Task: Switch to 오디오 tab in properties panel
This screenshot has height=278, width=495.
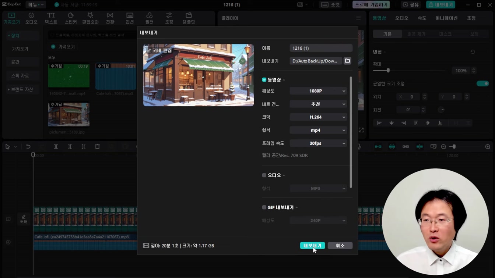Action: (401, 18)
